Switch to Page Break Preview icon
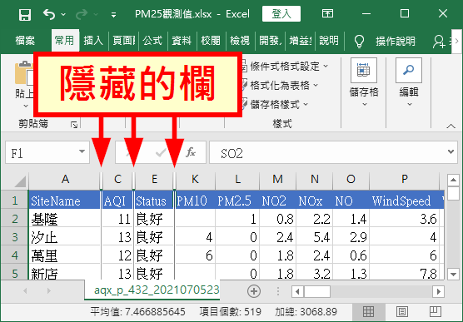The height and width of the screenshot is (322, 463). pyautogui.click(x=436, y=311)
